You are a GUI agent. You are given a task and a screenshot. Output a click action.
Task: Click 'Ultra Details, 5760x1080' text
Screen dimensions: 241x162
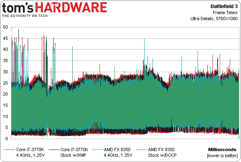(x=214, y=19)
